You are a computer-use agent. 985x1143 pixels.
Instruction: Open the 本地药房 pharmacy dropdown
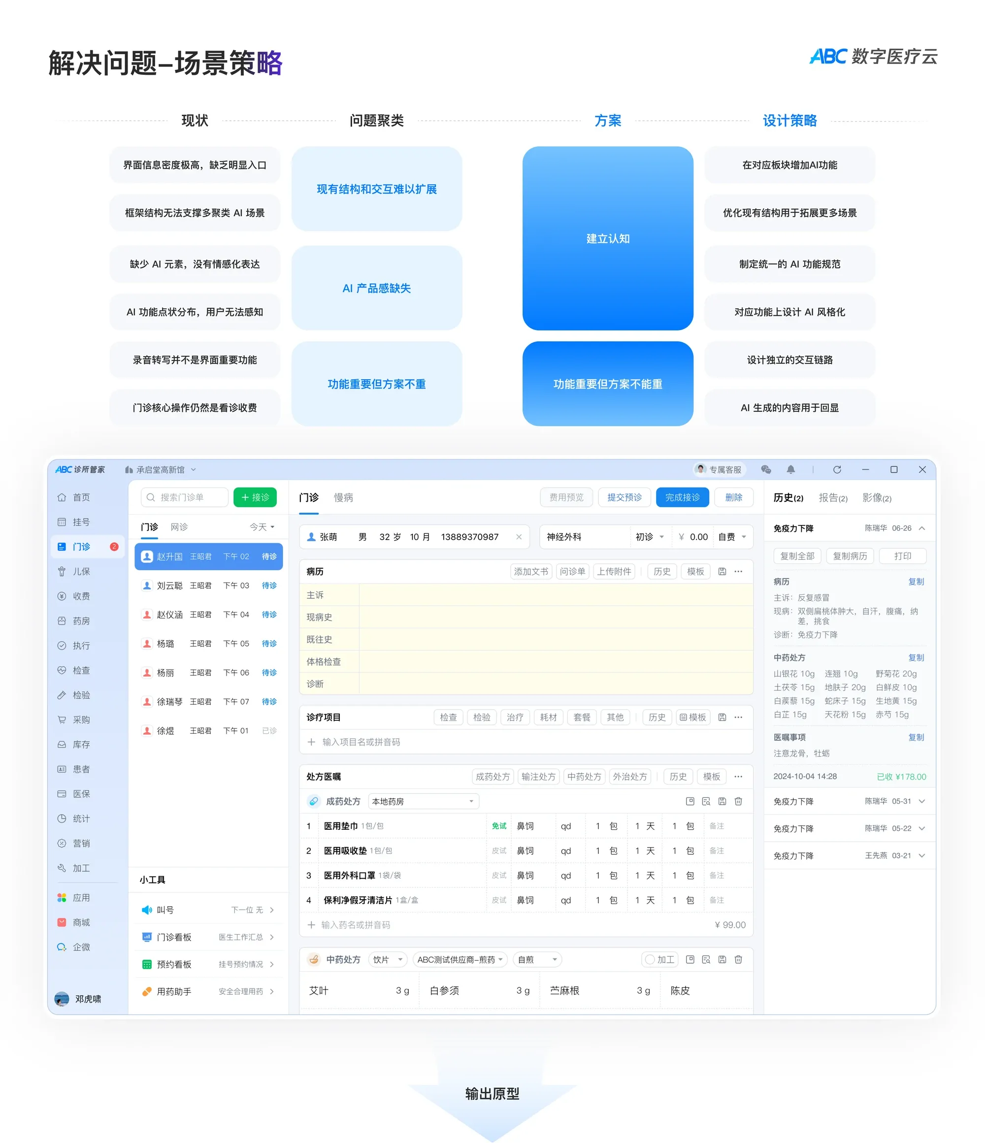coord(423,801)
